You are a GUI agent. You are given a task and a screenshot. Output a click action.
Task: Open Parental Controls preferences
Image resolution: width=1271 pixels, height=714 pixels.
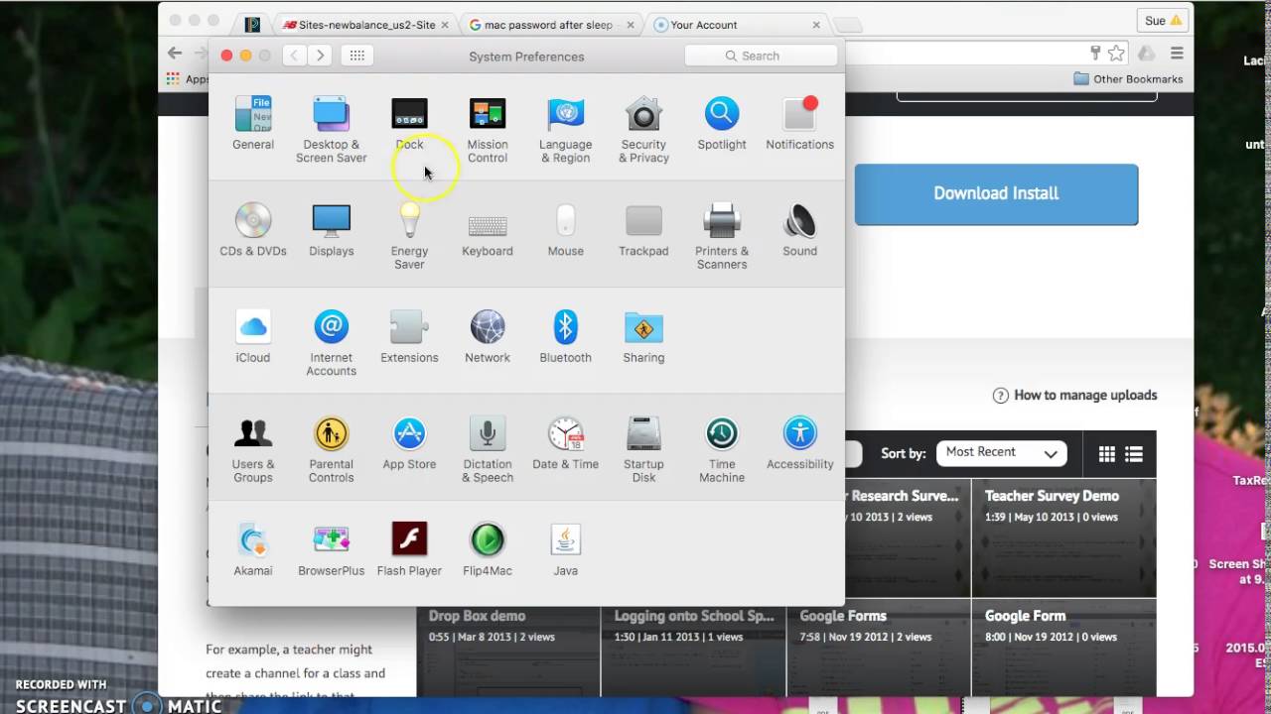pyautogui.click(x=331, y=449)
